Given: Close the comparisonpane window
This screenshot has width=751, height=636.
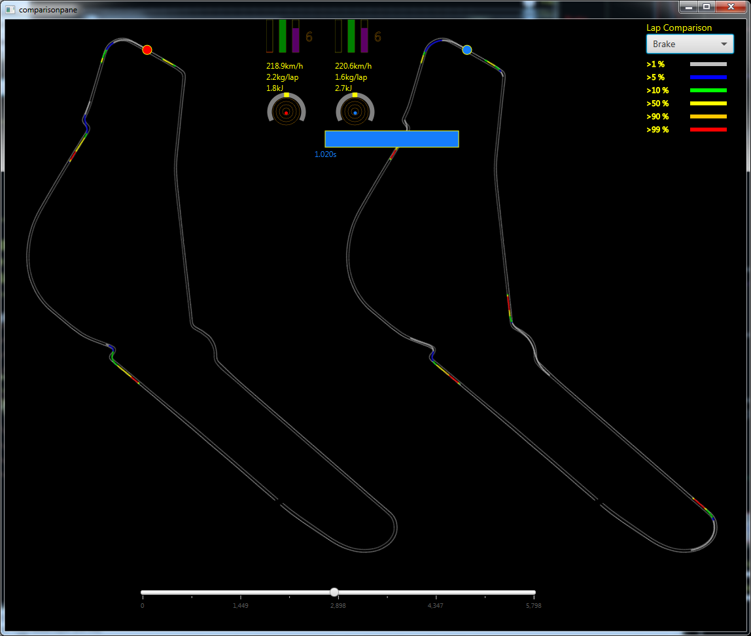Looking at the screenshot, I should click(x=731, y=7).
